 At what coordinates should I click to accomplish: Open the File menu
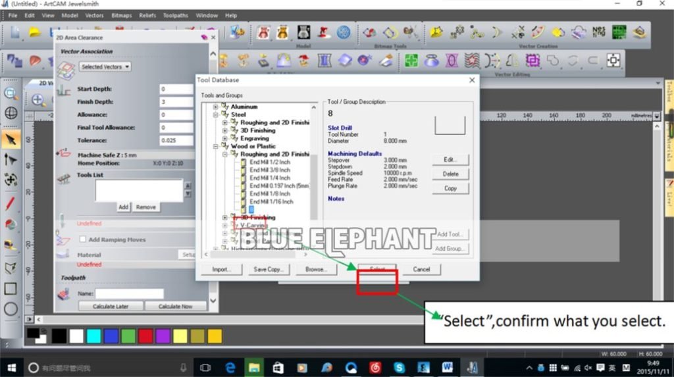[x=13, y=16]
